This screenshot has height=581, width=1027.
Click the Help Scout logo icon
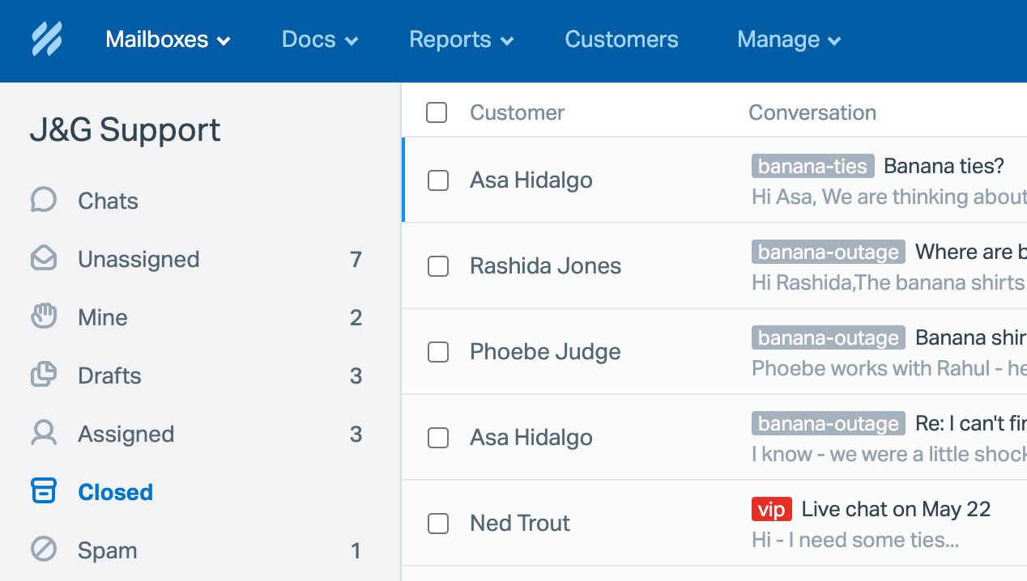tap(47, 39)
